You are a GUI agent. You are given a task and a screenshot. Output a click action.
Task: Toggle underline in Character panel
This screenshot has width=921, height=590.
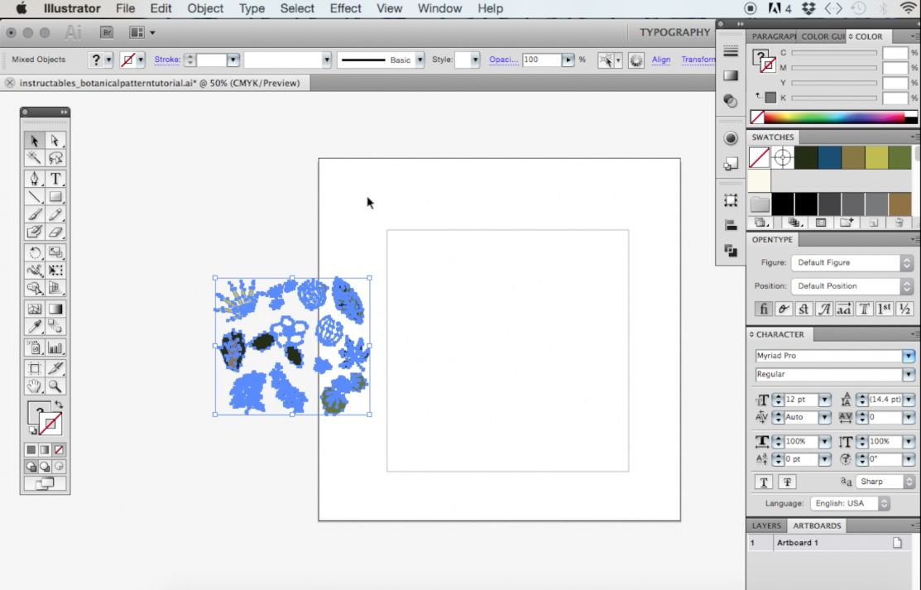pyautogui.click(x=764, y=482)
